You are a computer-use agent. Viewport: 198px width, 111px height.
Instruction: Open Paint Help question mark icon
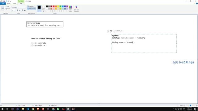tap(197, 3)
